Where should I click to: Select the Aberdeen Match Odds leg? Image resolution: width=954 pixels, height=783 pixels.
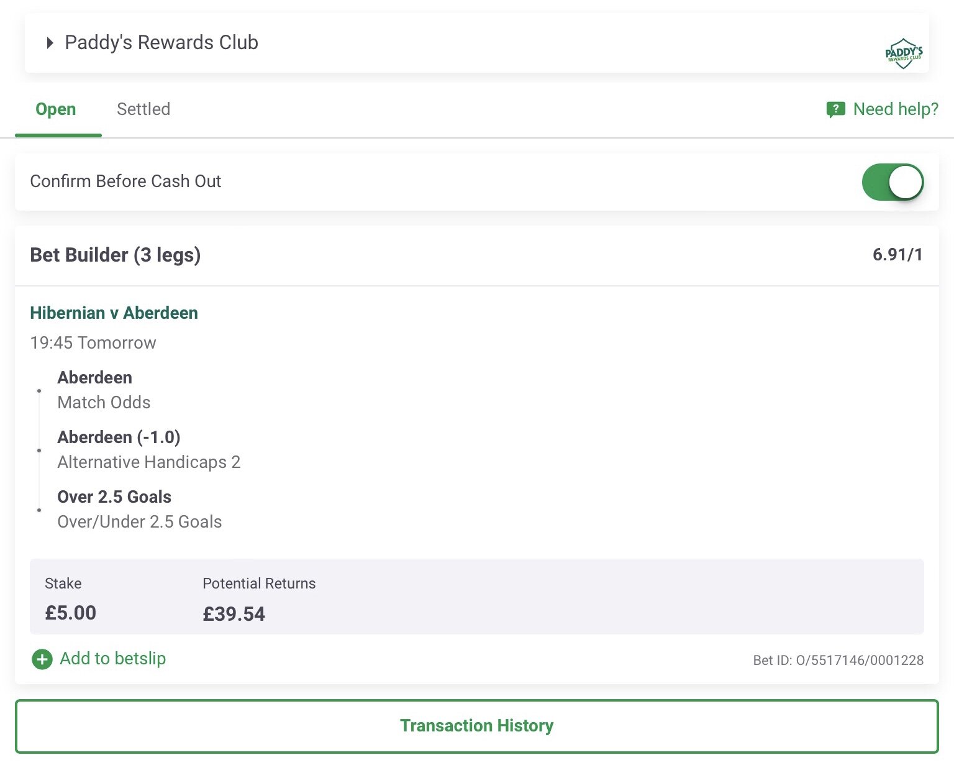tap(104, 390)
